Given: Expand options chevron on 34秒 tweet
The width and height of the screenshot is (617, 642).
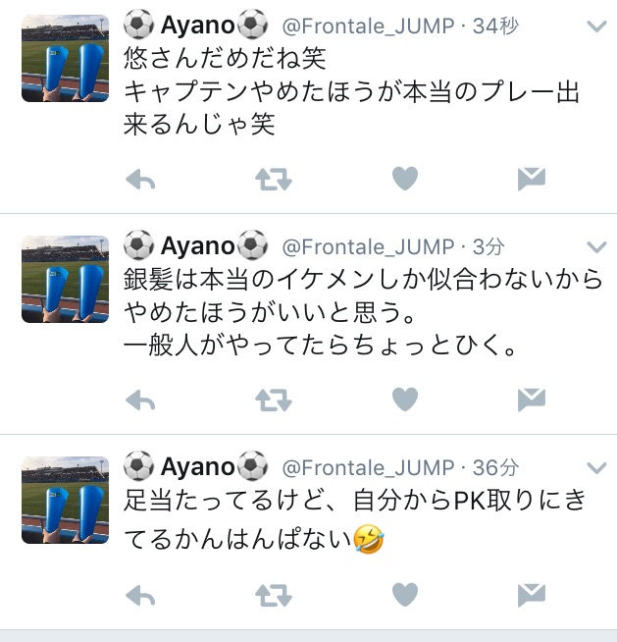Looking at the screenshot, I should [596, 27].
